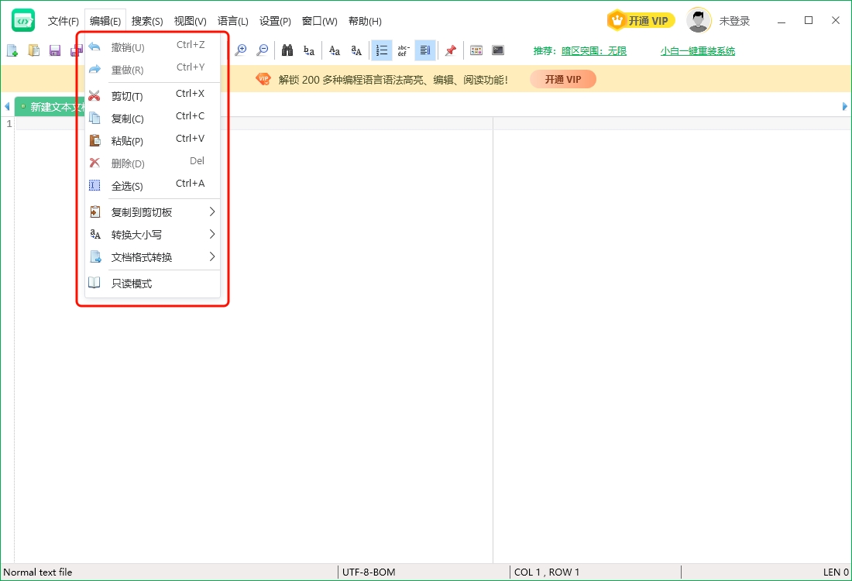
Task: Select 全选(S) from the edit menu
Action: point(128,186)
